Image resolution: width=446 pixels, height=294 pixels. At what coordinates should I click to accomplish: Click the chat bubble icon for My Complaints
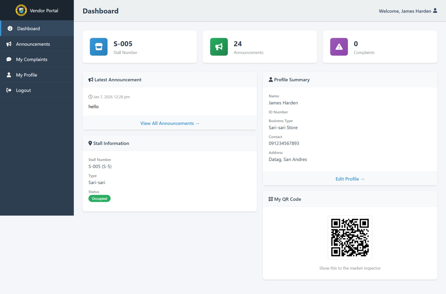coord(9,59)
